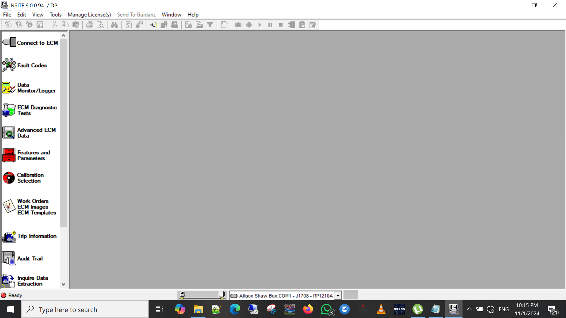Open the Fault Codes view
Screen dimensions: 566x318
click(25, 65)
